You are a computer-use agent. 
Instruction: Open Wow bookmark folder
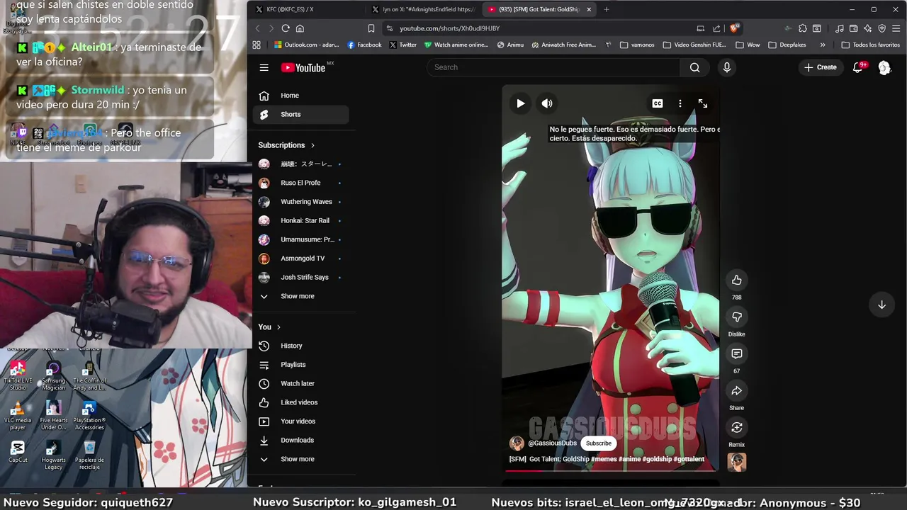click(748, 45)
